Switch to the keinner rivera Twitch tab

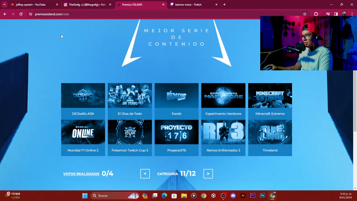[194, 4]
